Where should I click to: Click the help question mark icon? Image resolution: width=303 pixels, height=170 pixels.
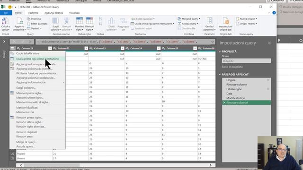coord(274,13)
